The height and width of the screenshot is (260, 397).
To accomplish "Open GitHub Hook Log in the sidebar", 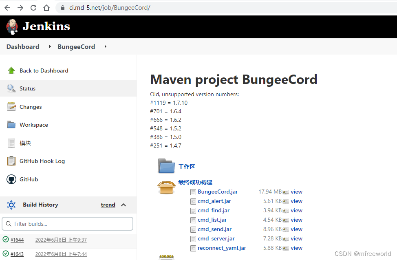I will 42,161.
